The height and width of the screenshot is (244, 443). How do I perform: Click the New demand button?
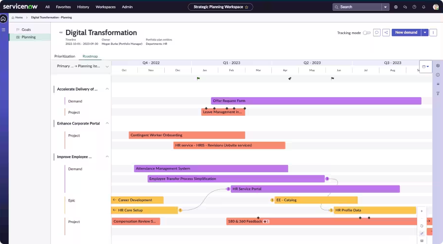coord(406,33)
